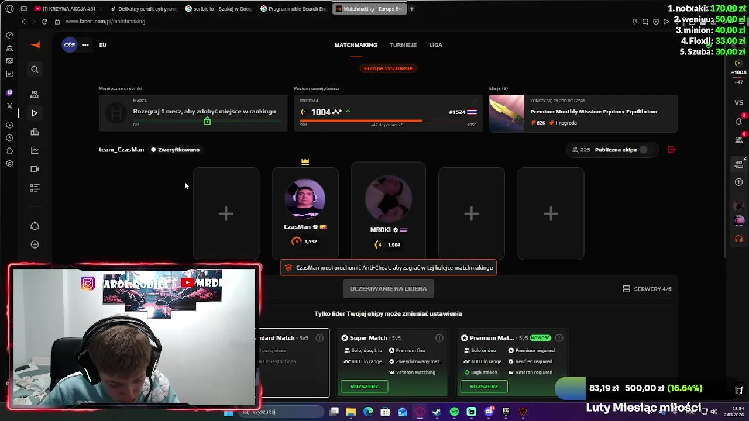
Task: Show Standard Match info icon
Action: 319,338
